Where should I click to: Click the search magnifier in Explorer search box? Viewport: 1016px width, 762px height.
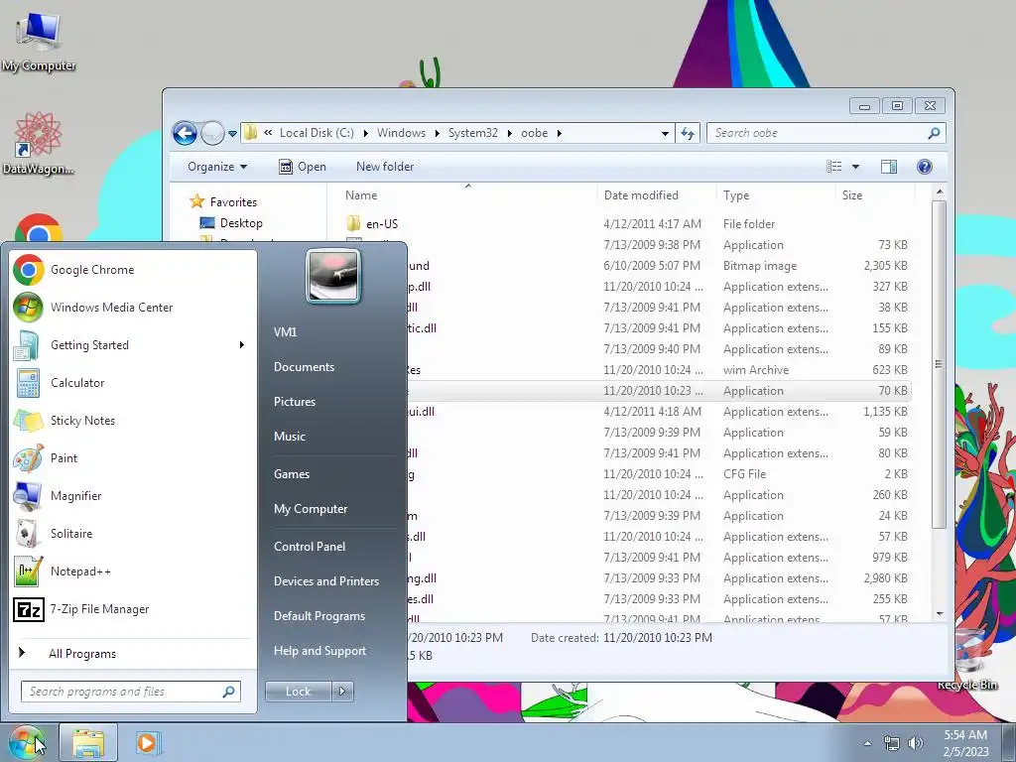pyautogui.click(x=934, y=133)
